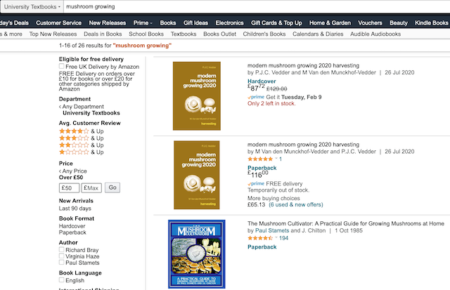Filter by two stars and up rating
The width and height of the screenshot is (450, 290).
(82, 145)
